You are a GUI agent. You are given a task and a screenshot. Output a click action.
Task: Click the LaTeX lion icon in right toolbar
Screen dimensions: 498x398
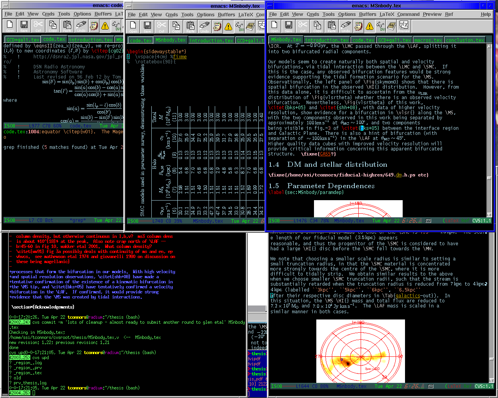click(358, 26)
